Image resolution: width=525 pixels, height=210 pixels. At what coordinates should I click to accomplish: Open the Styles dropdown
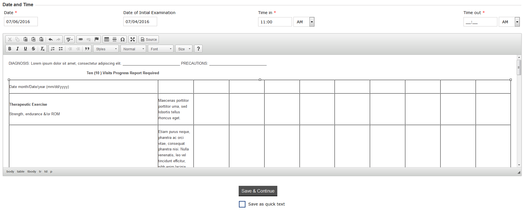[x=106, y=49]
